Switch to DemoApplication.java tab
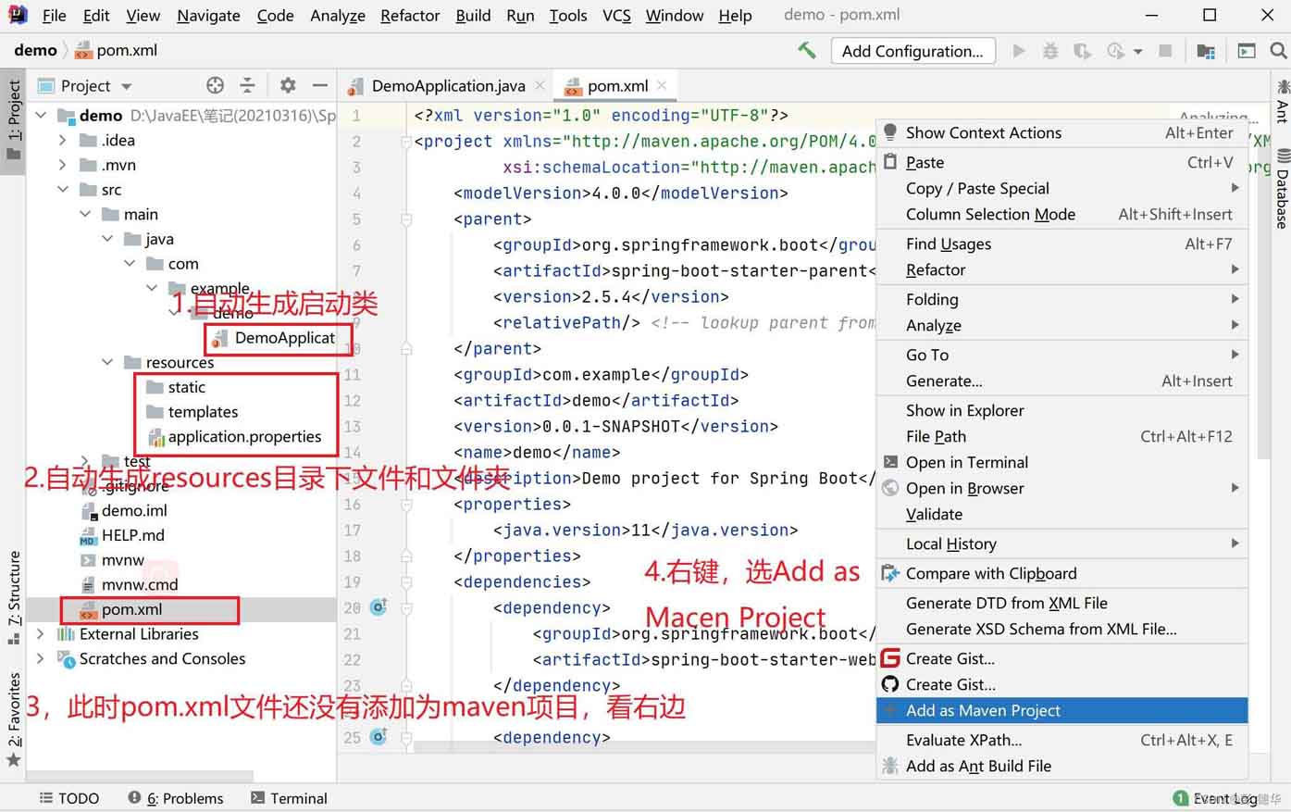This screenshot has width=1291, height=812. pos(448,85)
